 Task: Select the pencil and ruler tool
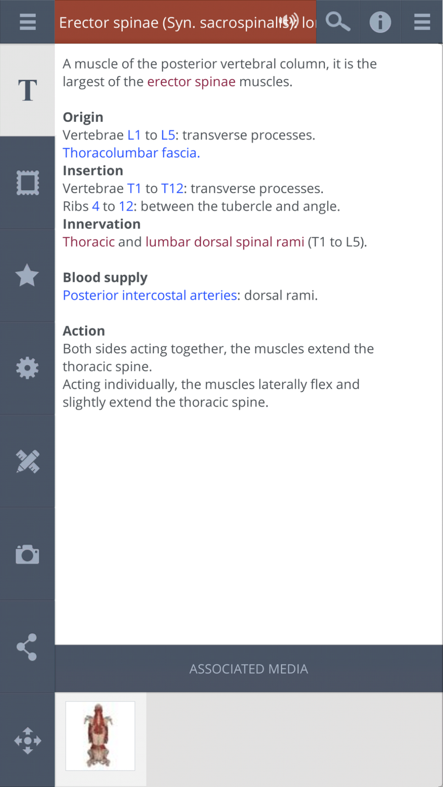tap(27, 461)
